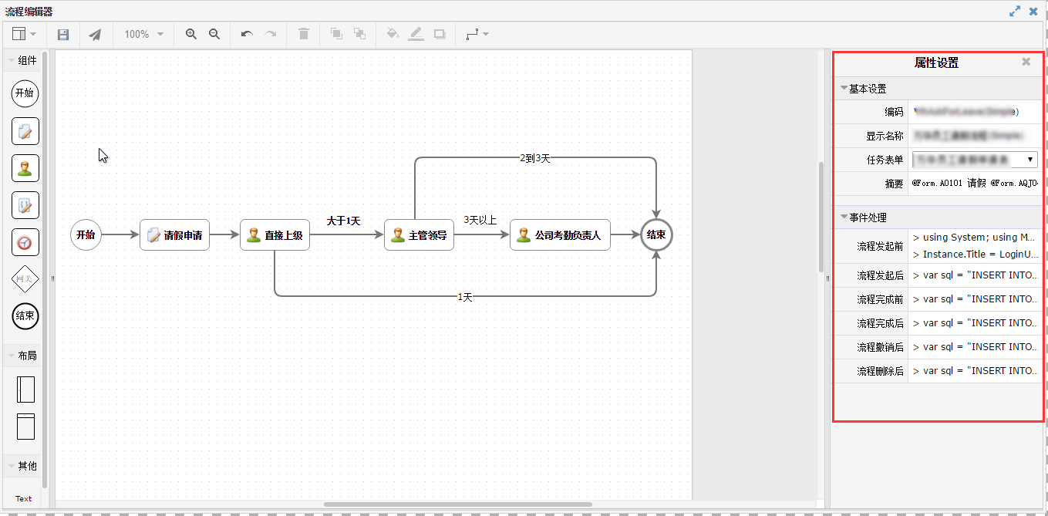The image size is (1048, 516).
Task: Click the 1天 connector label
Action: coord(465,297)
